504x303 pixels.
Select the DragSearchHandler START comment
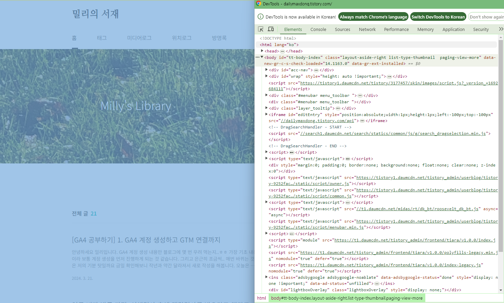tap(310, 127)
